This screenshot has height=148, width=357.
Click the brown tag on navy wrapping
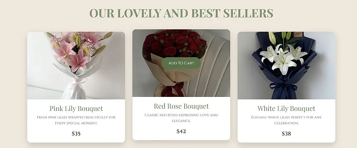(x=298, y=34)
